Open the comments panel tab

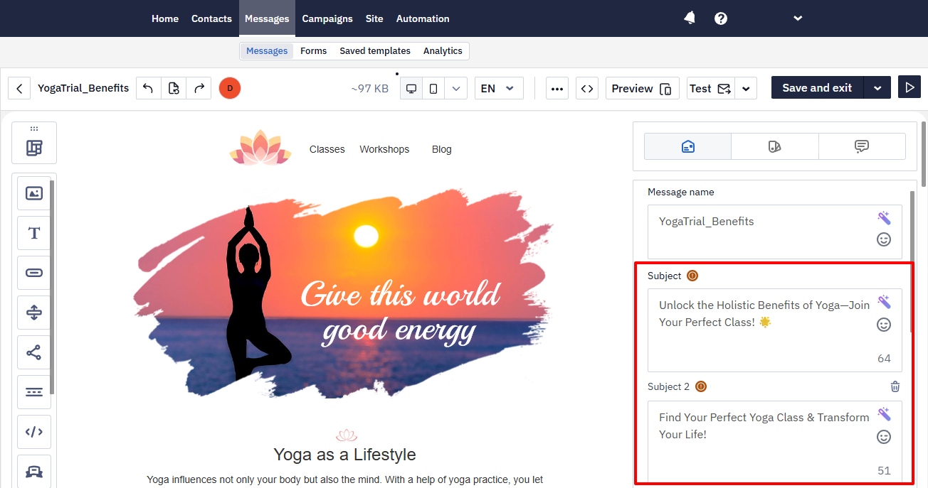pos(862,146)
